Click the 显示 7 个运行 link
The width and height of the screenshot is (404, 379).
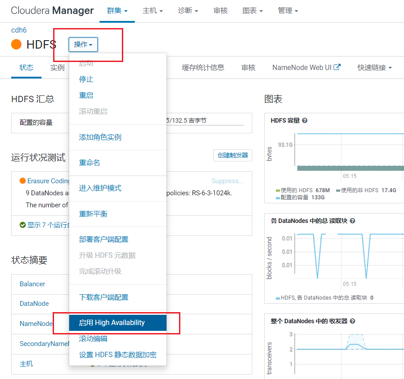point(49,225)
